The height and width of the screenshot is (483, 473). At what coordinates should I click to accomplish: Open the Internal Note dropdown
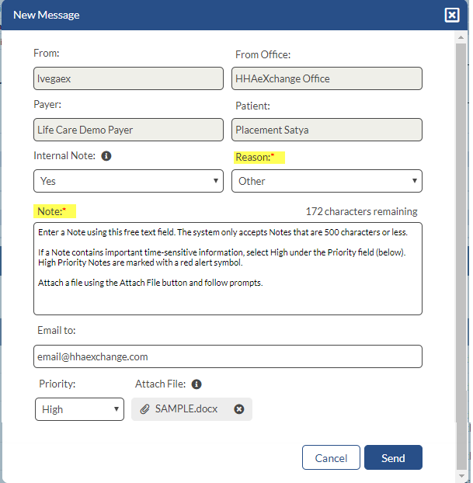pyautogui.click(x=128, y=181)
